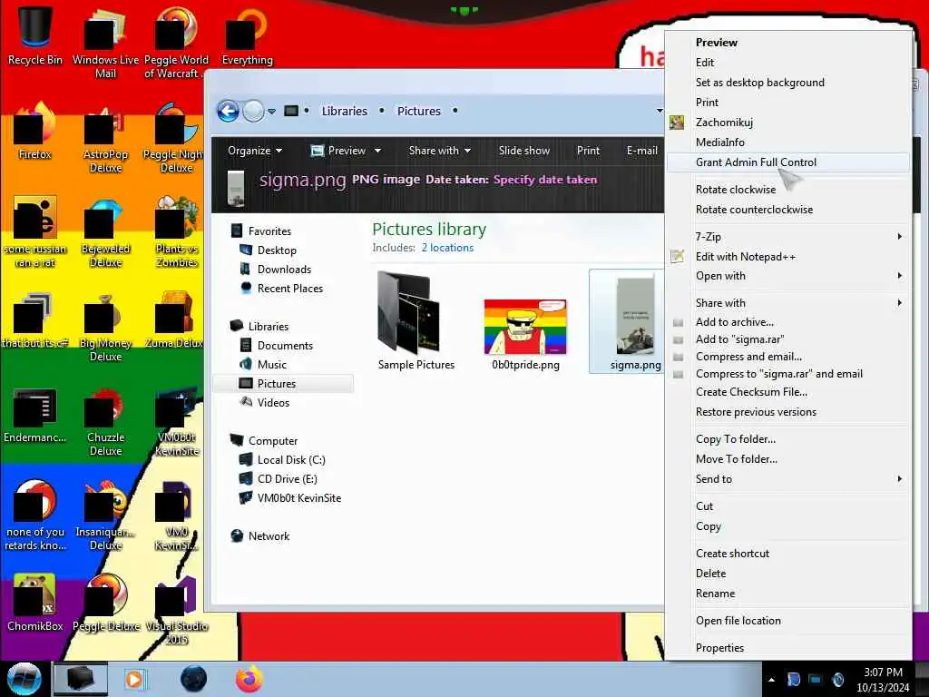Image resolution: width=929 pixels, height=697 pixels.
Task: Click Specify date taken link
Action: tap(545, 180)
